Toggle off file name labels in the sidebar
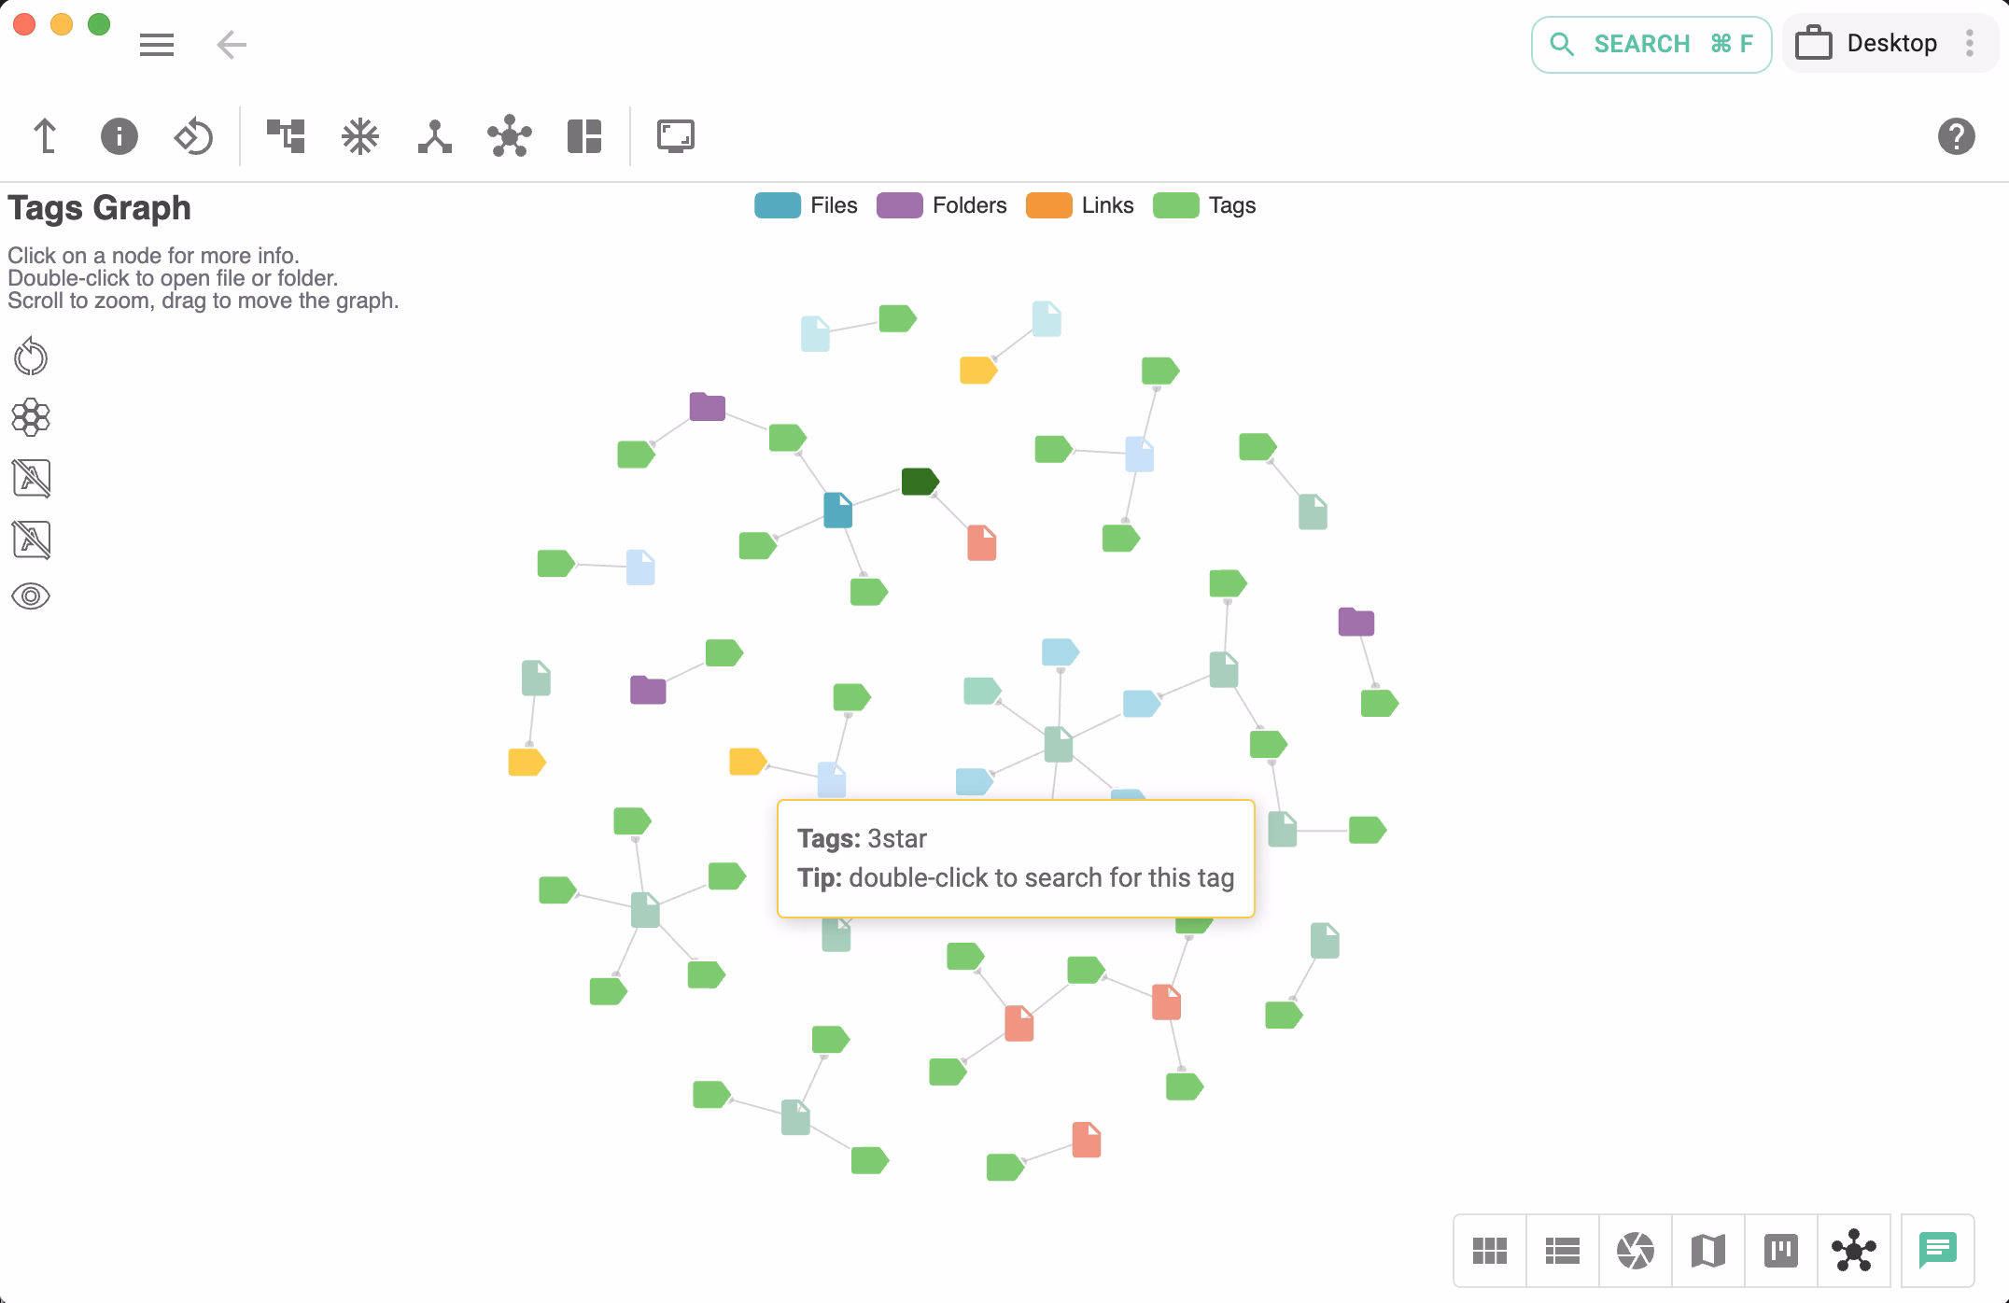The height and width of the screenshot is (1303, 2009). pos(31,478)
